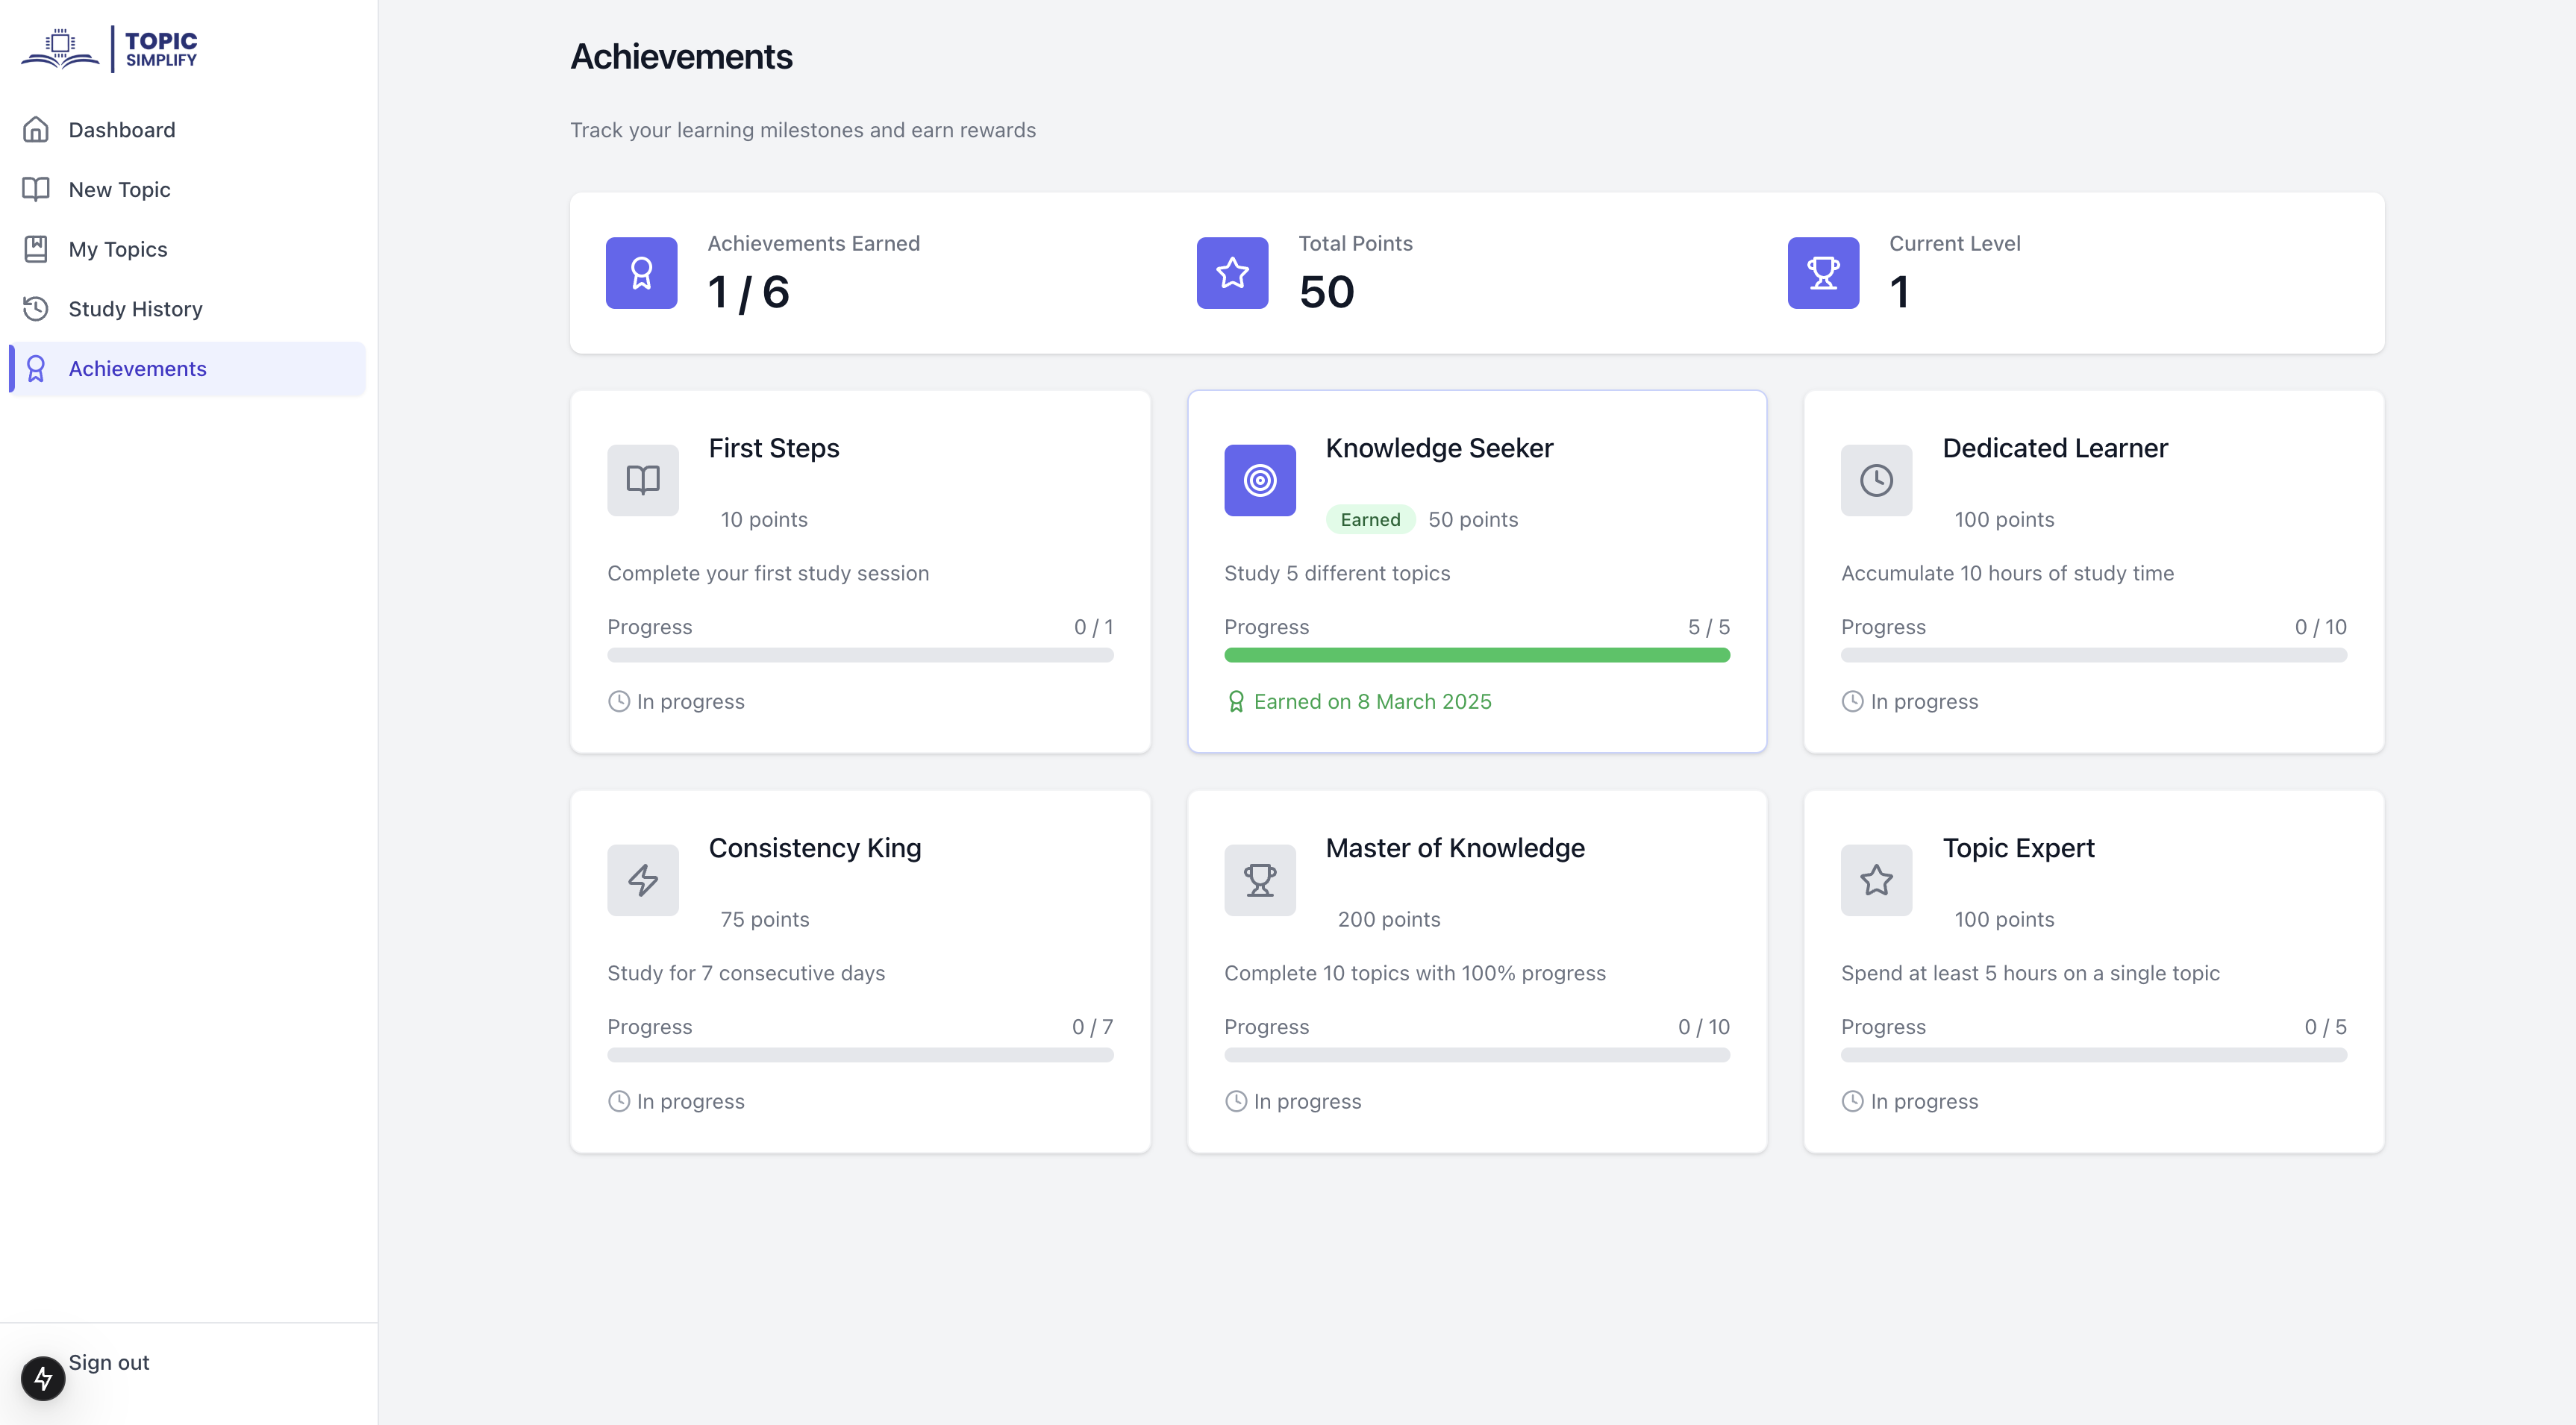Click the lightning icon on Consistency King
The width and height of the screenshot is (2576, 1425).
click(x=642, y=880)
